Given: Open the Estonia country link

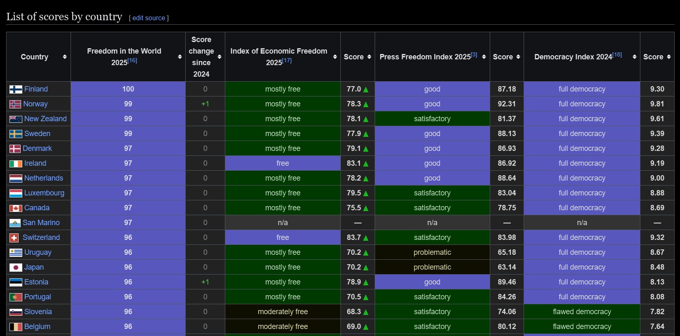Looking at the screenshot, I should point(36,282).
